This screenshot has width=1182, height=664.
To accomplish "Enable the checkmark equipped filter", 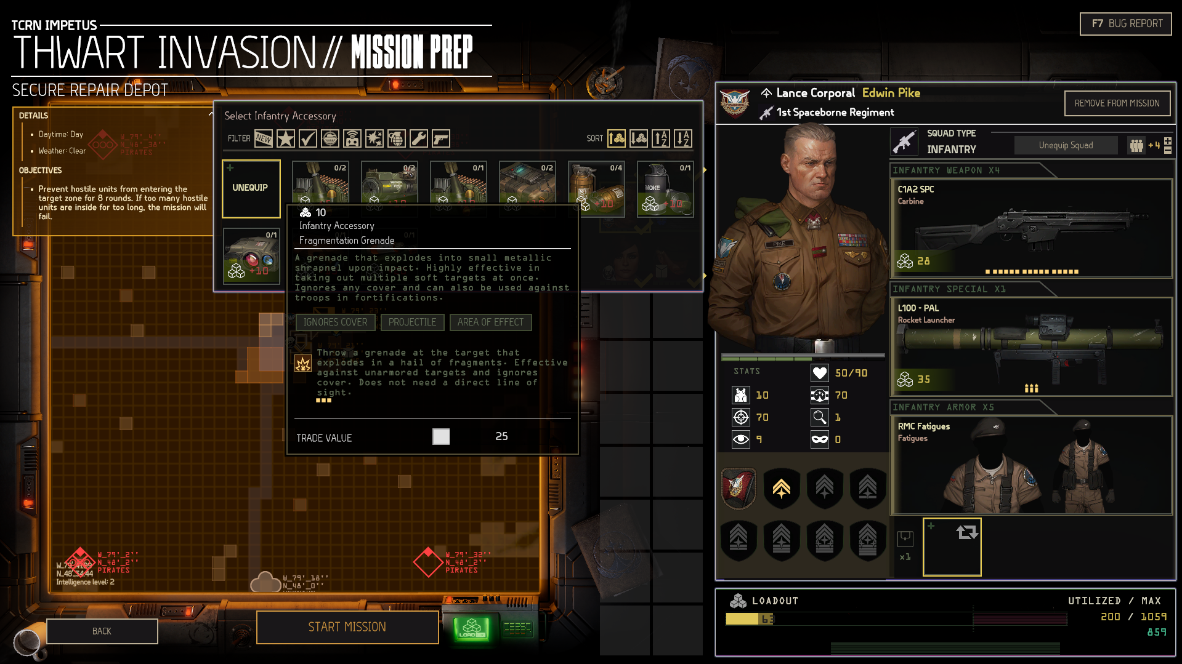I will click(308, 138).
